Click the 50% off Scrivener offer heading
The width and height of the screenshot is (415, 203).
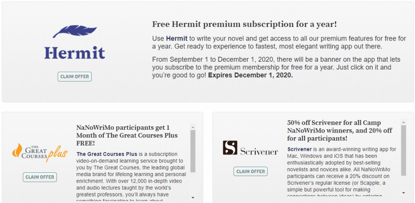click(339, 130)
